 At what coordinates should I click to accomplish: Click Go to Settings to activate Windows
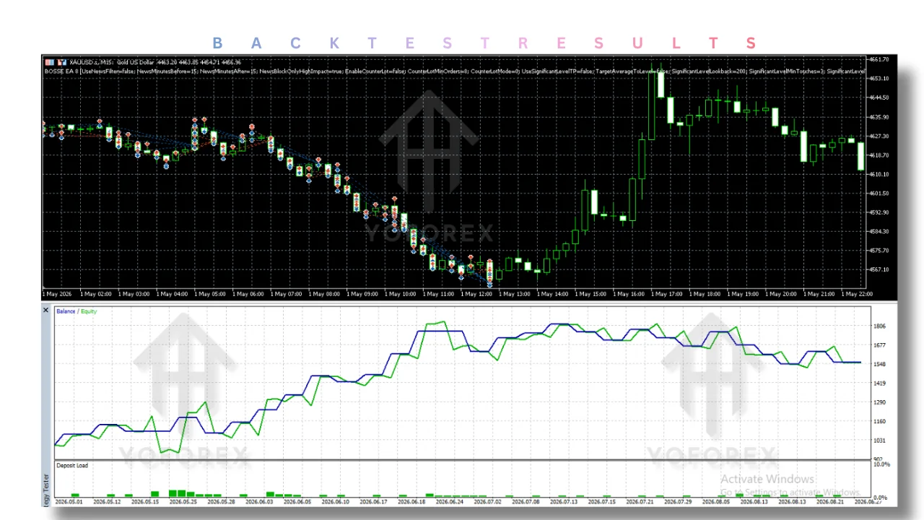(790, 492)
